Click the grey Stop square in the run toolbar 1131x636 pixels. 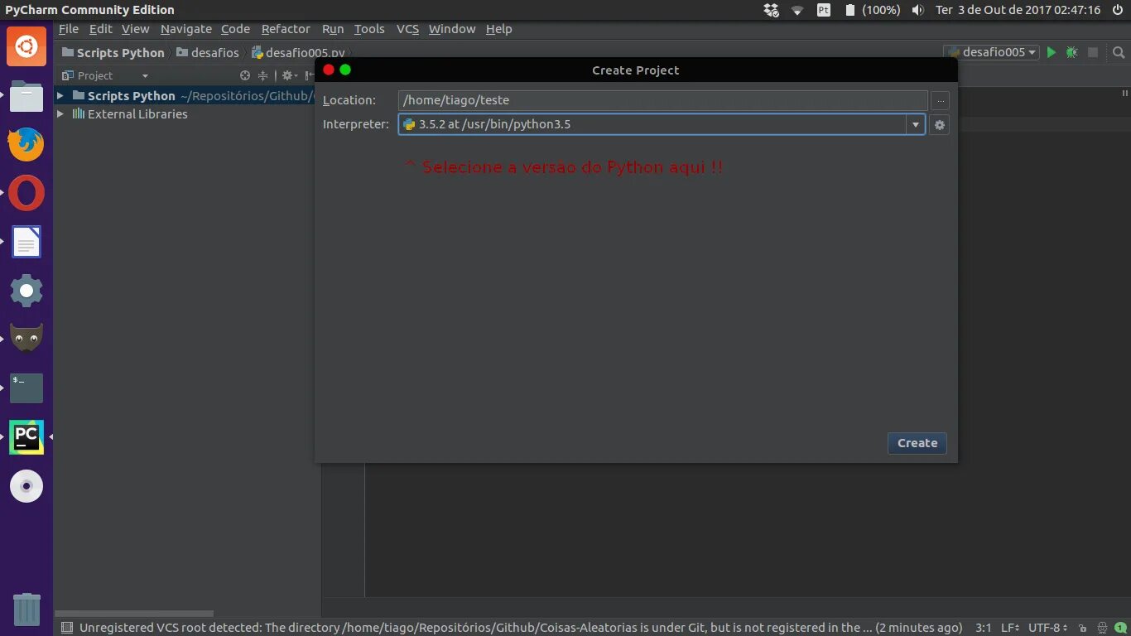point(1093,52)
